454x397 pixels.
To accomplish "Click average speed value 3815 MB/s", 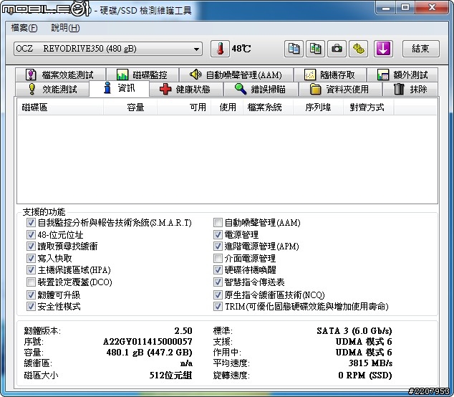I will tap(370, 363).
